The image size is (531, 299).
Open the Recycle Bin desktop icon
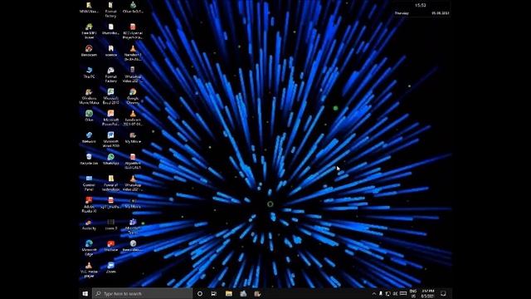tap(89, 159)
